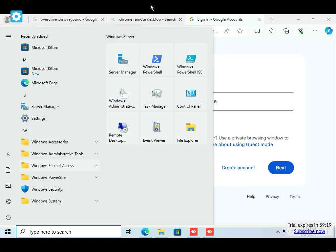Open Server Manager from the app list

[x=60, y=107]
